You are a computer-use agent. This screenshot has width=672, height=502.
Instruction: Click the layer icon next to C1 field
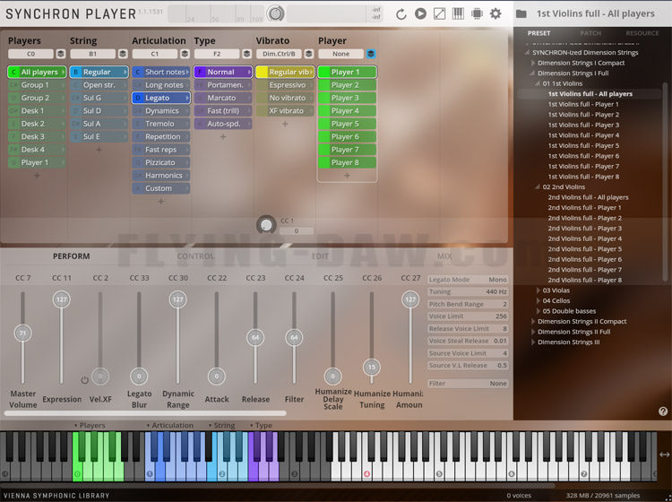tap(185, 54)
